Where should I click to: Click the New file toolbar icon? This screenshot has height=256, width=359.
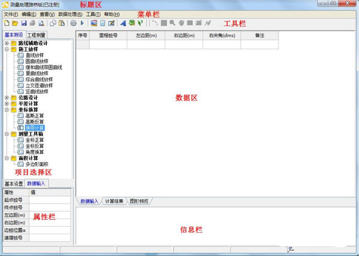(x=7, y=23)
